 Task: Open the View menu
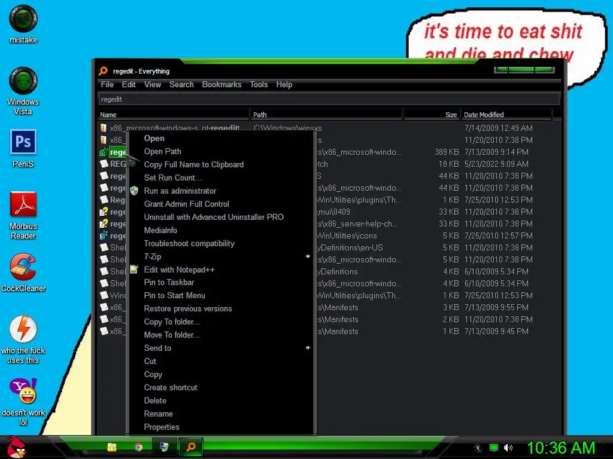[x=153, y=84]
